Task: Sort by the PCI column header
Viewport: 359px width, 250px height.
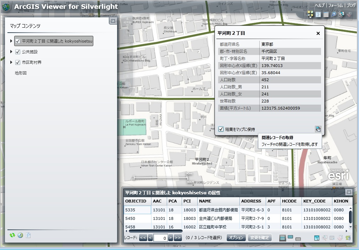Action: click(189, 201)
